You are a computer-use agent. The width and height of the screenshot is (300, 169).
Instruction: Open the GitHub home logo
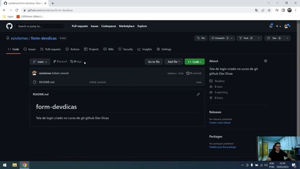9,26
